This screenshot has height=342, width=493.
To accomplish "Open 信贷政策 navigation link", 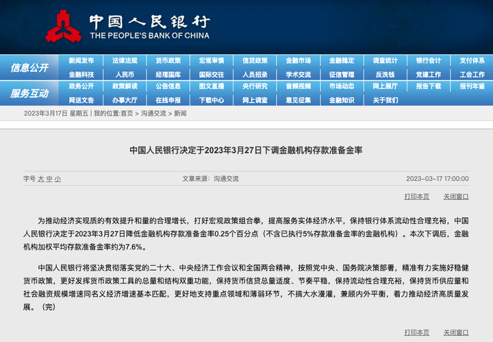I will [255, 61].
